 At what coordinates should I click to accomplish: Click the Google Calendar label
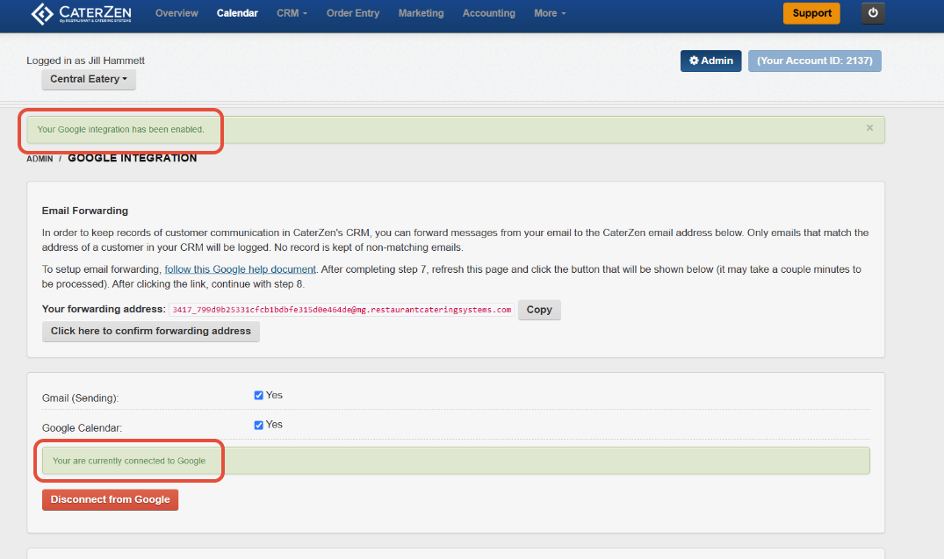(82, 428)
